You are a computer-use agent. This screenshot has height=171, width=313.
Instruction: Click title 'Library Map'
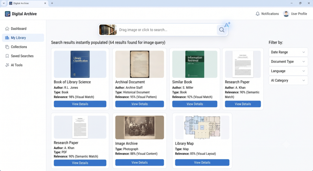[184, 143]
